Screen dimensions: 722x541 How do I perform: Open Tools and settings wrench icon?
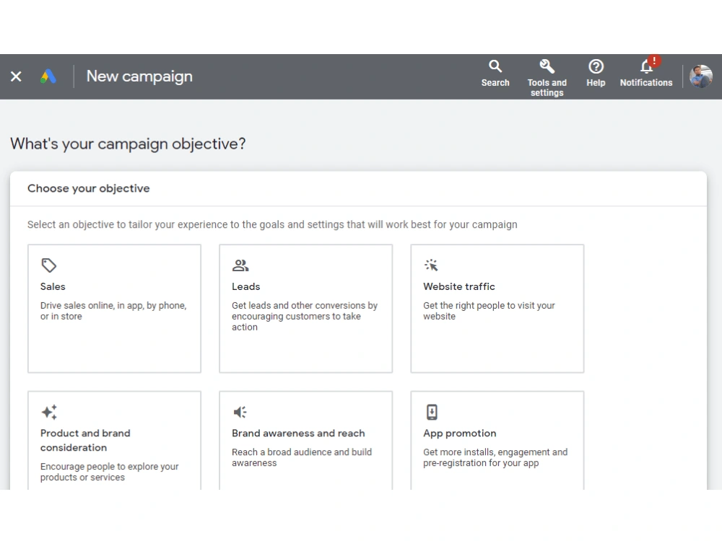547,66
